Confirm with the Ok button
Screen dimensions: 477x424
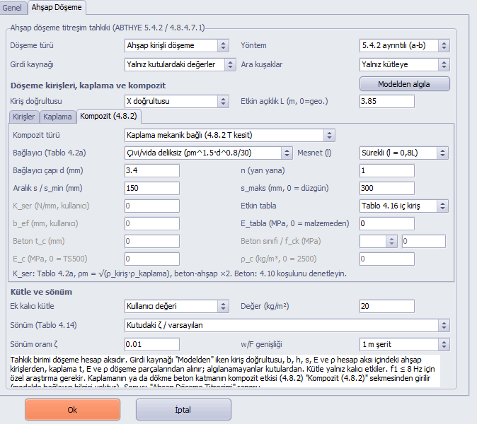(72, 410)
